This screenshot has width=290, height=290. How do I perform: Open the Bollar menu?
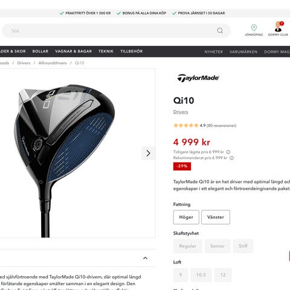pyautogui.click(x=40, y=51)
